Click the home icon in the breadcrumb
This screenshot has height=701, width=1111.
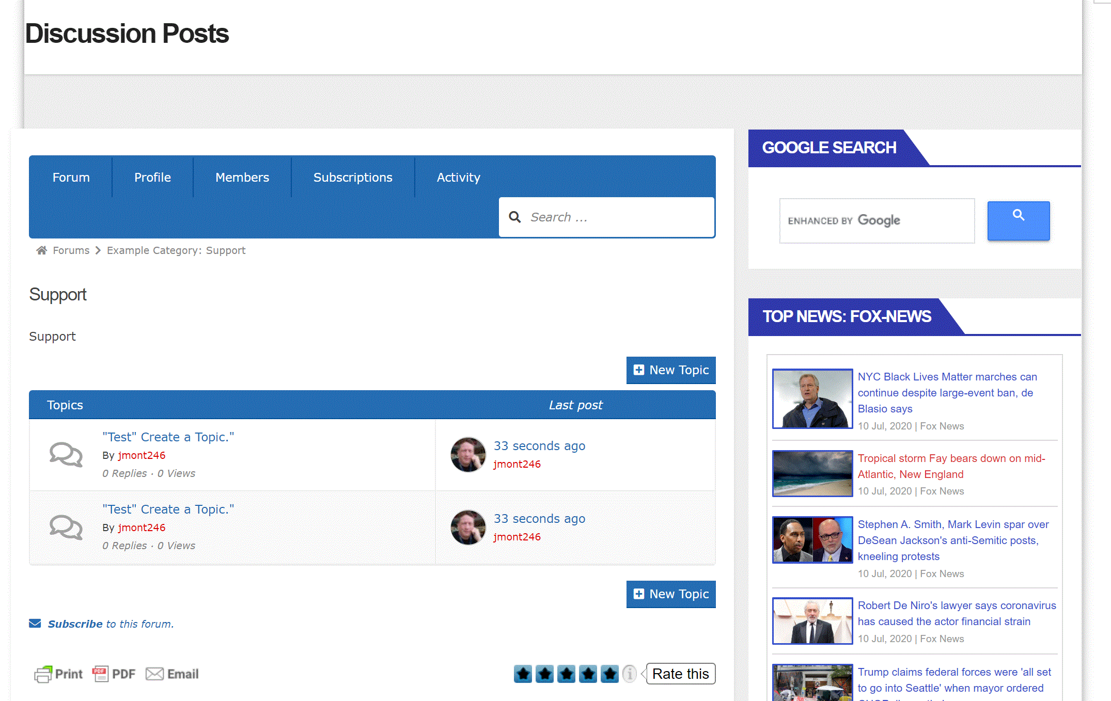(x=41, y=250)
